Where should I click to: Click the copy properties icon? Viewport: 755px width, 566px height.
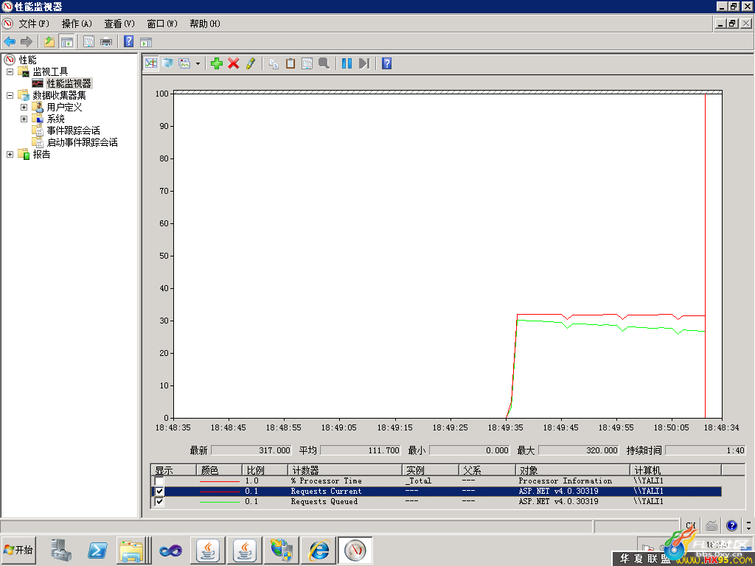274,63
